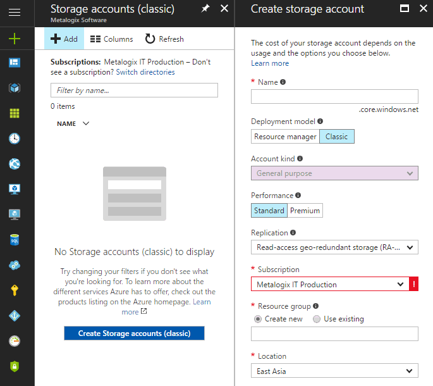Image resolution: width=433 pixels, height=386 pixels.
Task: Click Create Storage accounts (classic) button
Action: tap(134, 333)
